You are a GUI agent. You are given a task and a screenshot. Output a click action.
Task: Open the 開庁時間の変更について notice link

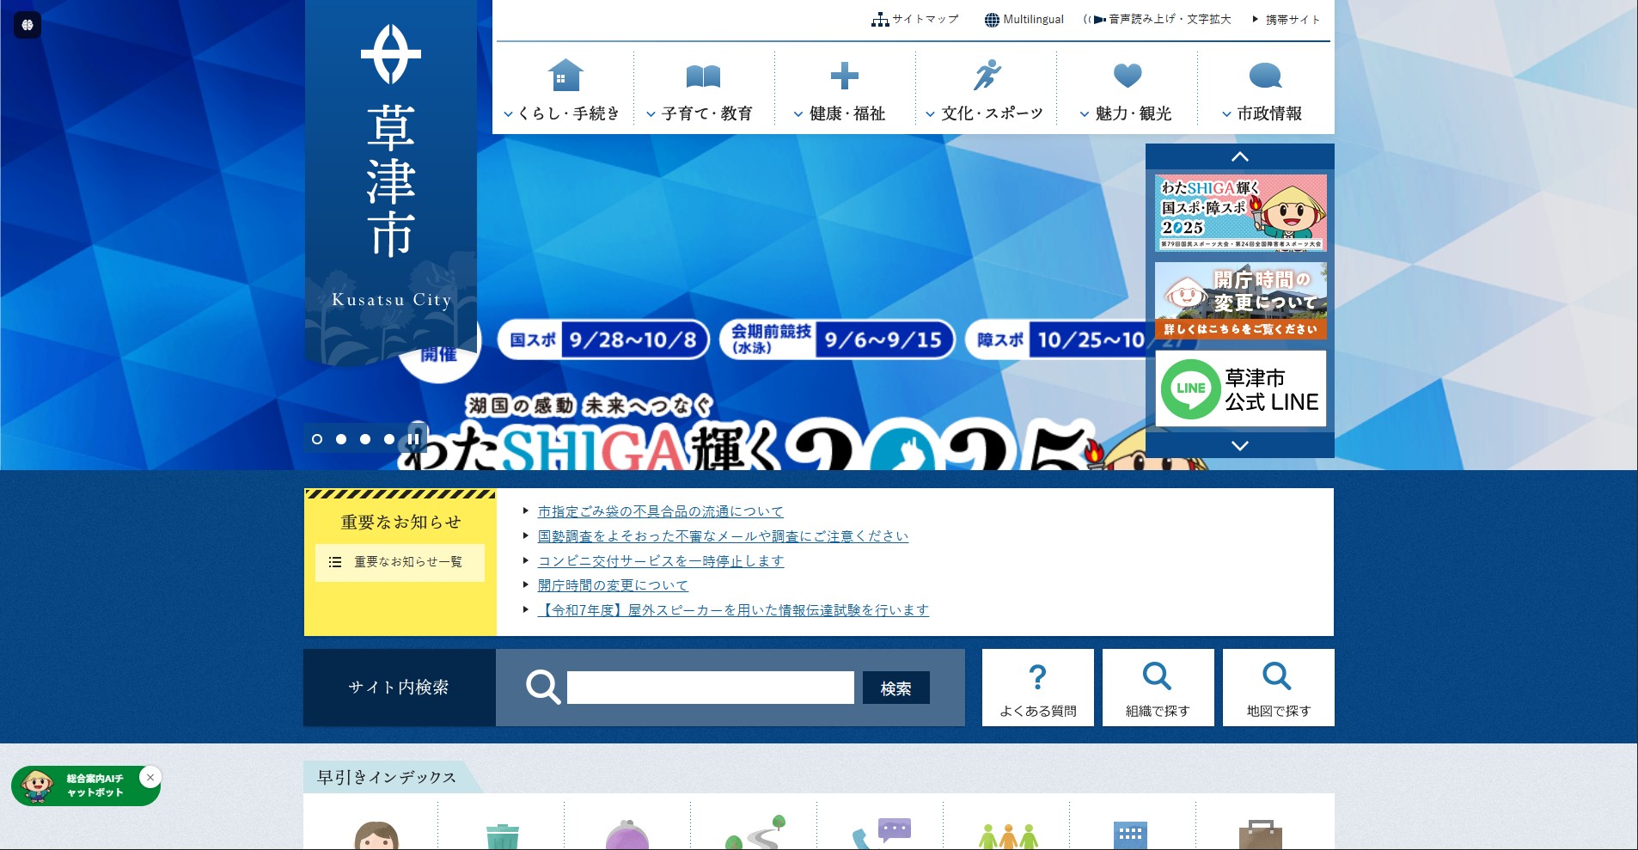[613, 585]
